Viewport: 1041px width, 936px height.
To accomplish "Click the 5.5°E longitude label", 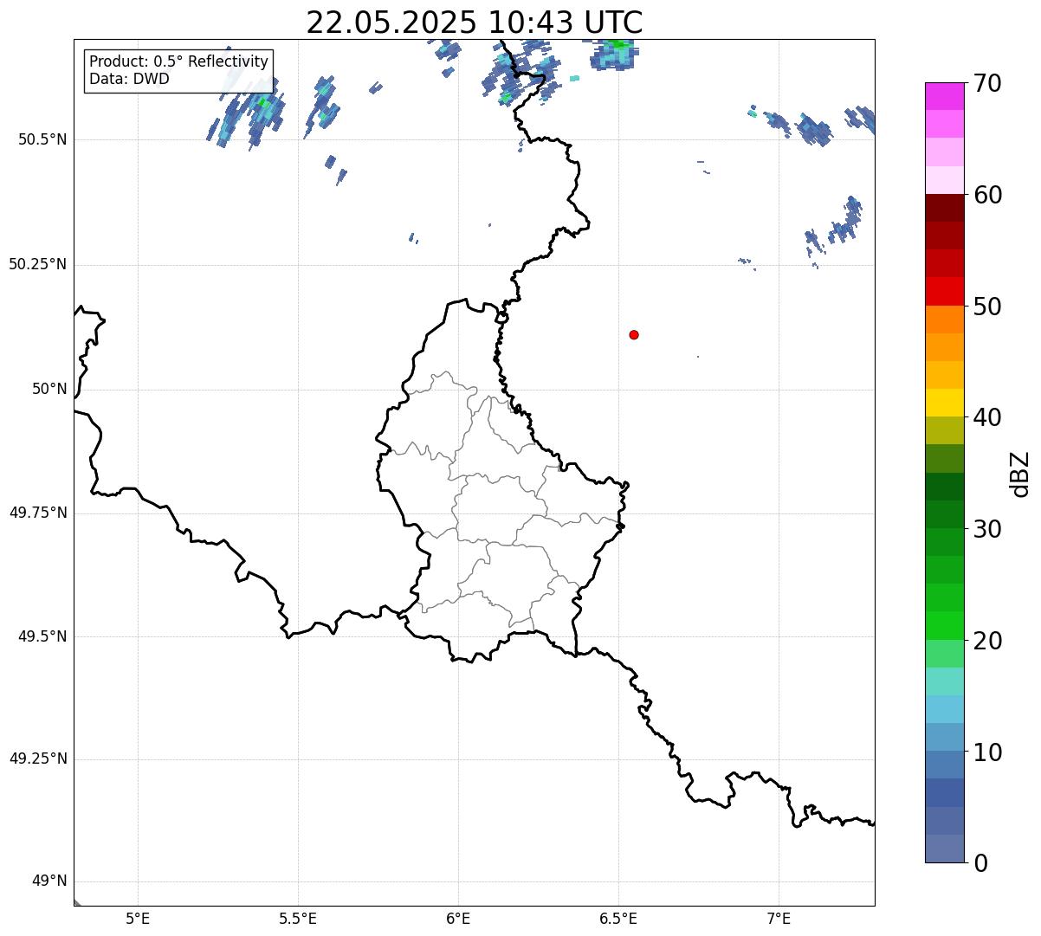I will 298,919.
